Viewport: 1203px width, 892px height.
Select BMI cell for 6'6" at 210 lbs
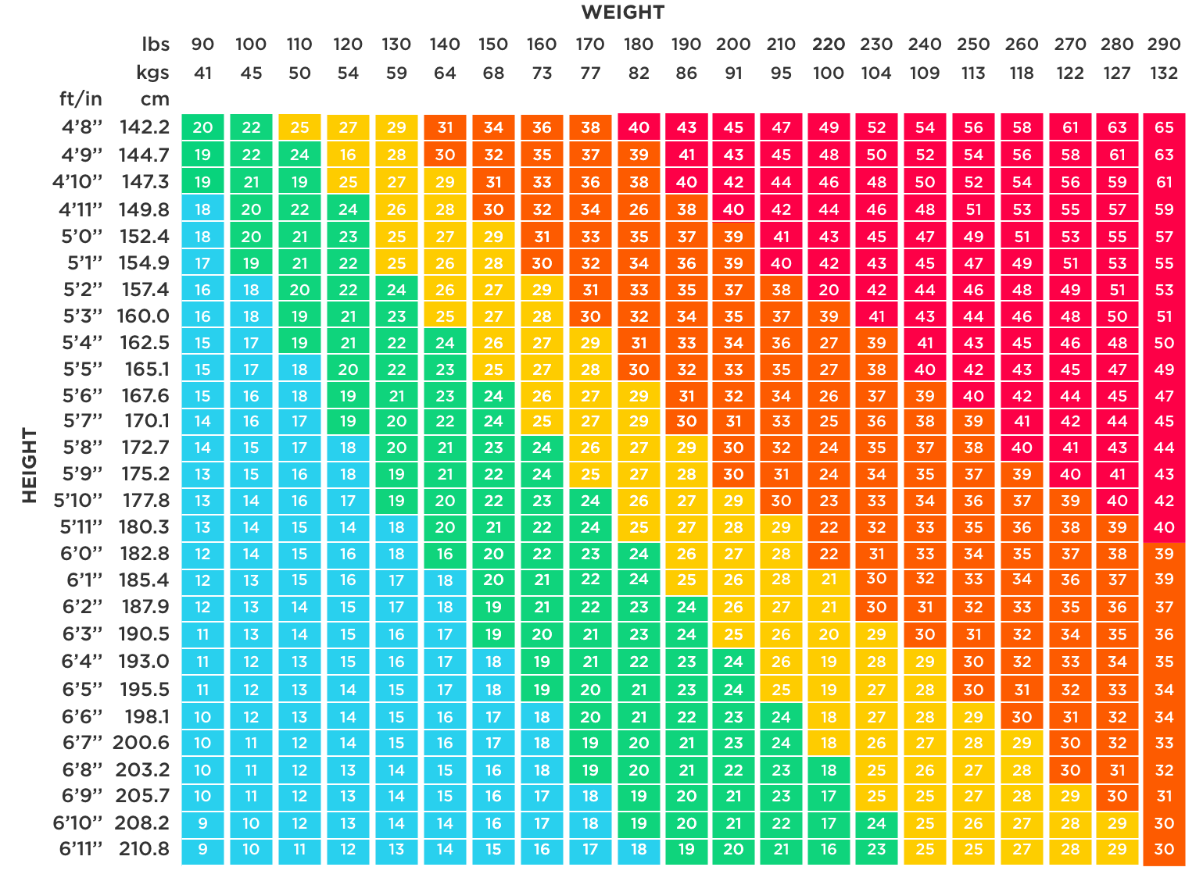click(x=781, y=716)
